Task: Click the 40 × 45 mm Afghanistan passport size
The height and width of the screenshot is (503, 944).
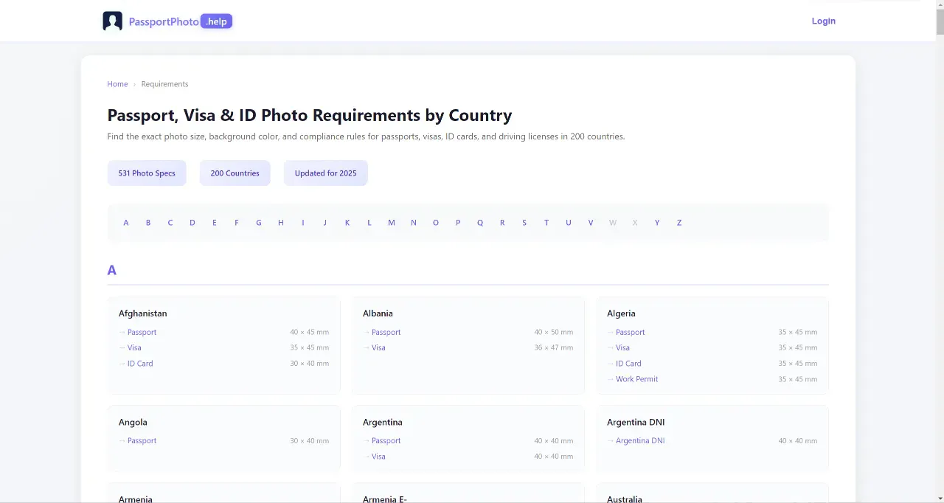Action: coord(309,333)
